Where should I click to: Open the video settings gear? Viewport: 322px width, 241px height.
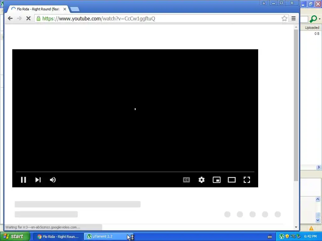(x=202, y=180)
